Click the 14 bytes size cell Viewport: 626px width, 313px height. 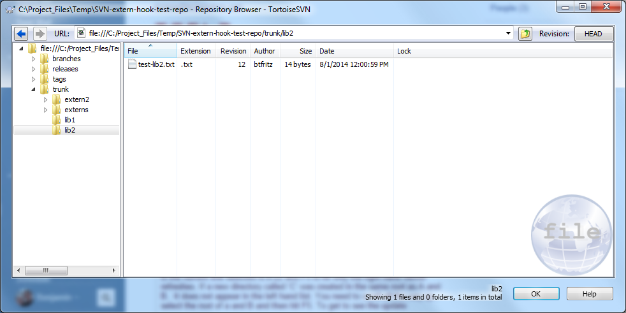(298, 64)
